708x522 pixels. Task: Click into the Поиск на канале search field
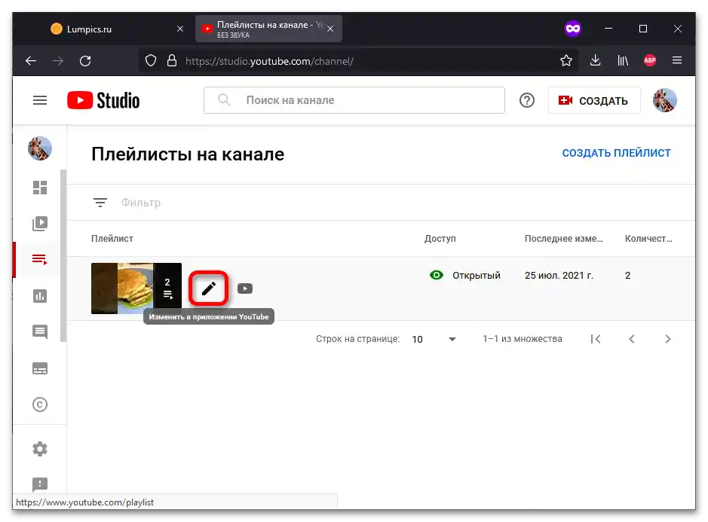coord(354,100)
